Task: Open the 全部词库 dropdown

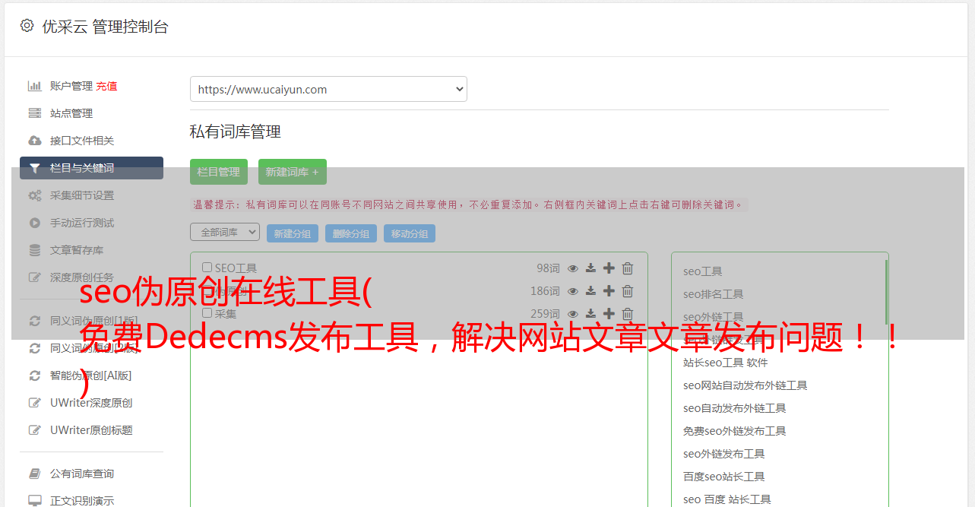Action: coord(225,232)
